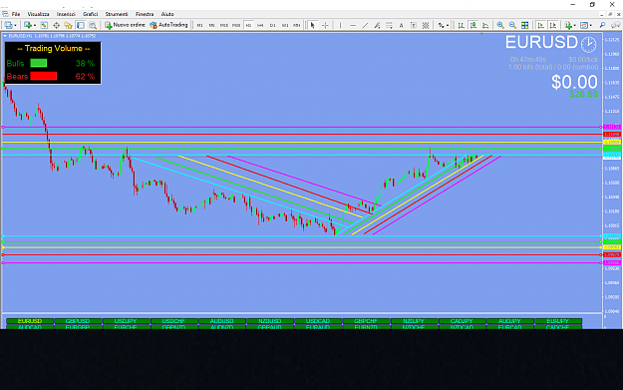This screenshot has height=390, width=623.
Task: Open the Navigator star-folder icon
Action: (69, 25)
